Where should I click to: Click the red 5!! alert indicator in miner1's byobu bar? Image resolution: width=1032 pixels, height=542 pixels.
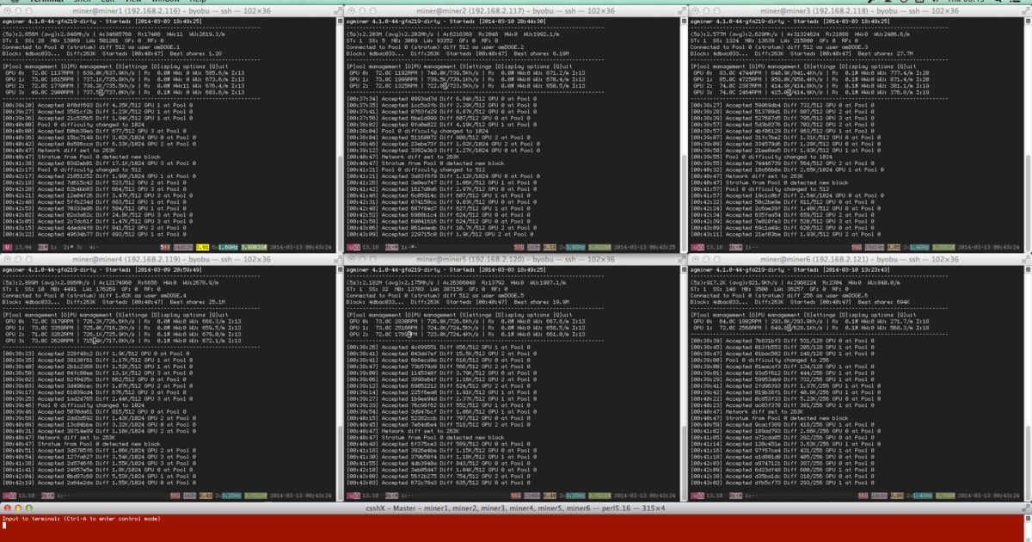point(165,245)
